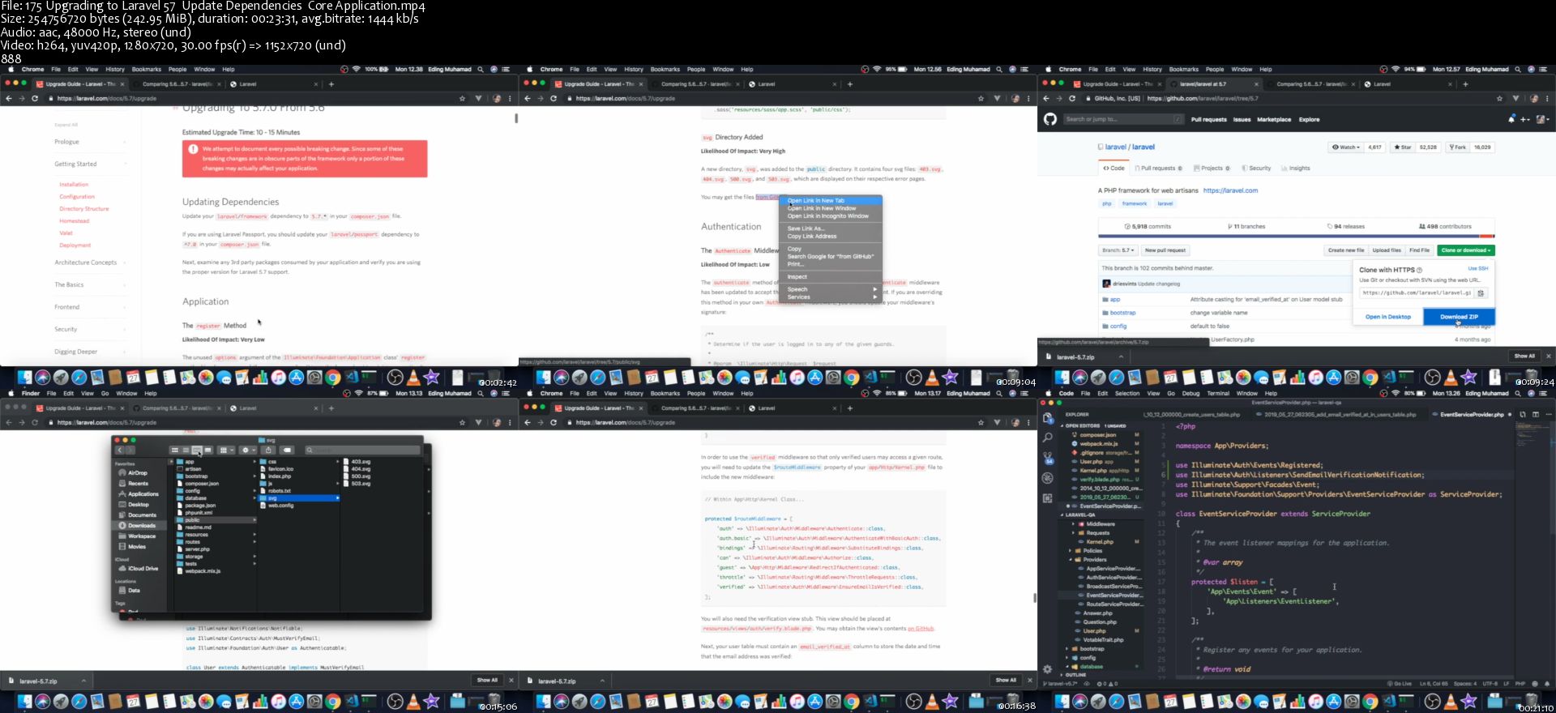
Task: Click Finder Share toolbar icon
Action: pyautogui.click(x=268, y=450)
